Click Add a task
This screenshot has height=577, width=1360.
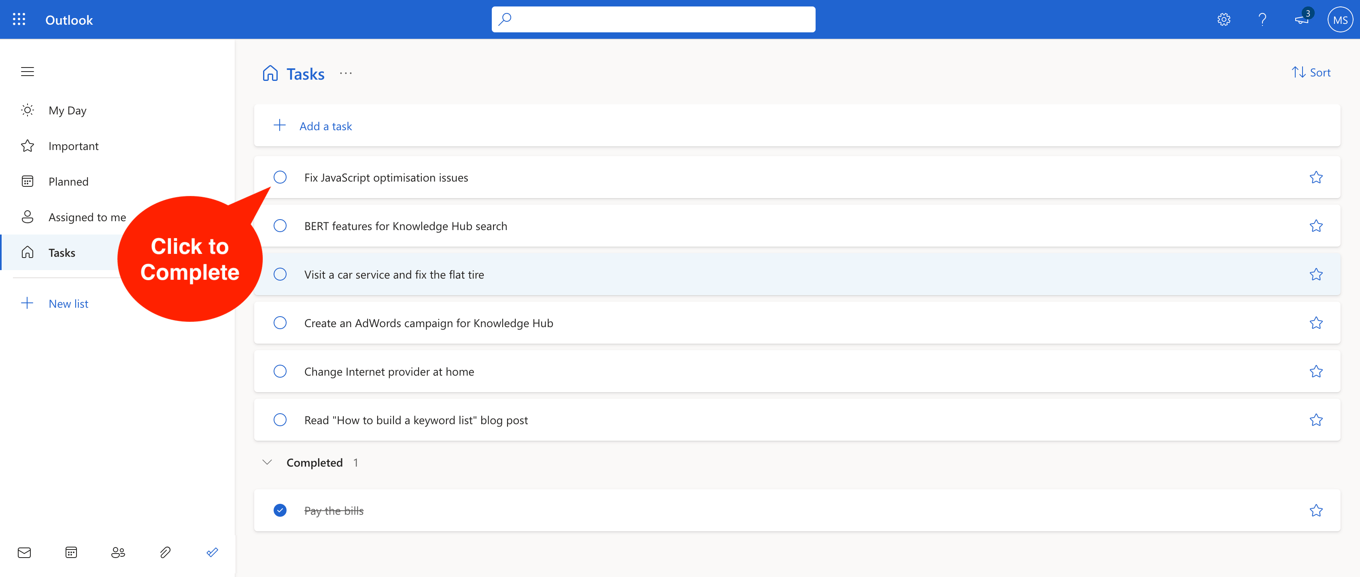click(x=325, y=125)
